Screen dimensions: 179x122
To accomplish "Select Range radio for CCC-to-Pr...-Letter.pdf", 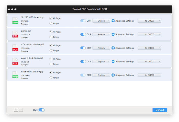I will (51, 51).
